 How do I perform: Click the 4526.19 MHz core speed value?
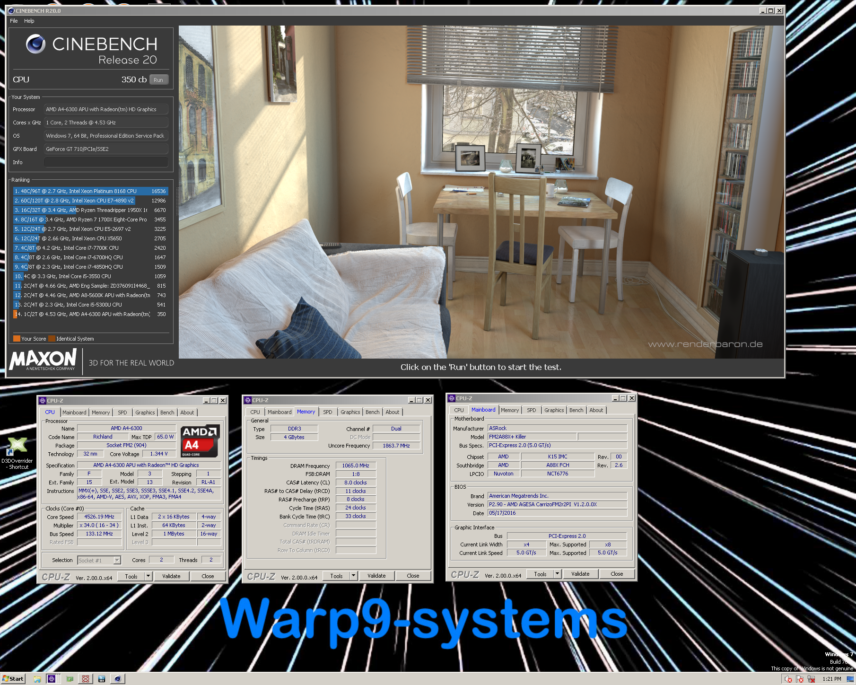point(99,517)
